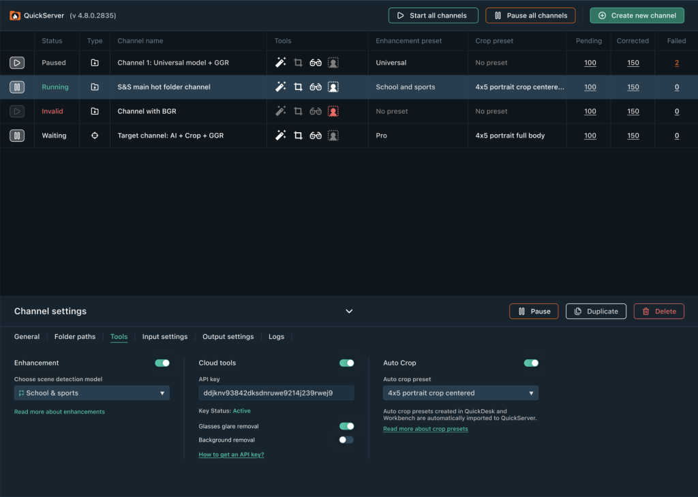Viewport: 698px width, 497px height.
Task: Click Corrected count 150 in Target channel row
Action: (633, 136)
